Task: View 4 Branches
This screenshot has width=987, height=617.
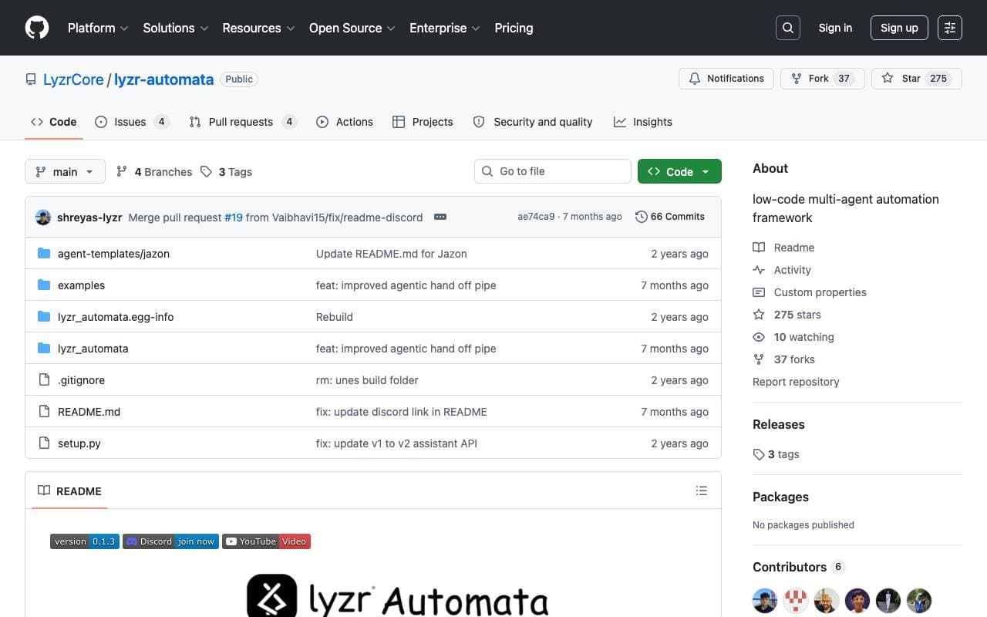Action: click(x=154, y=172)
